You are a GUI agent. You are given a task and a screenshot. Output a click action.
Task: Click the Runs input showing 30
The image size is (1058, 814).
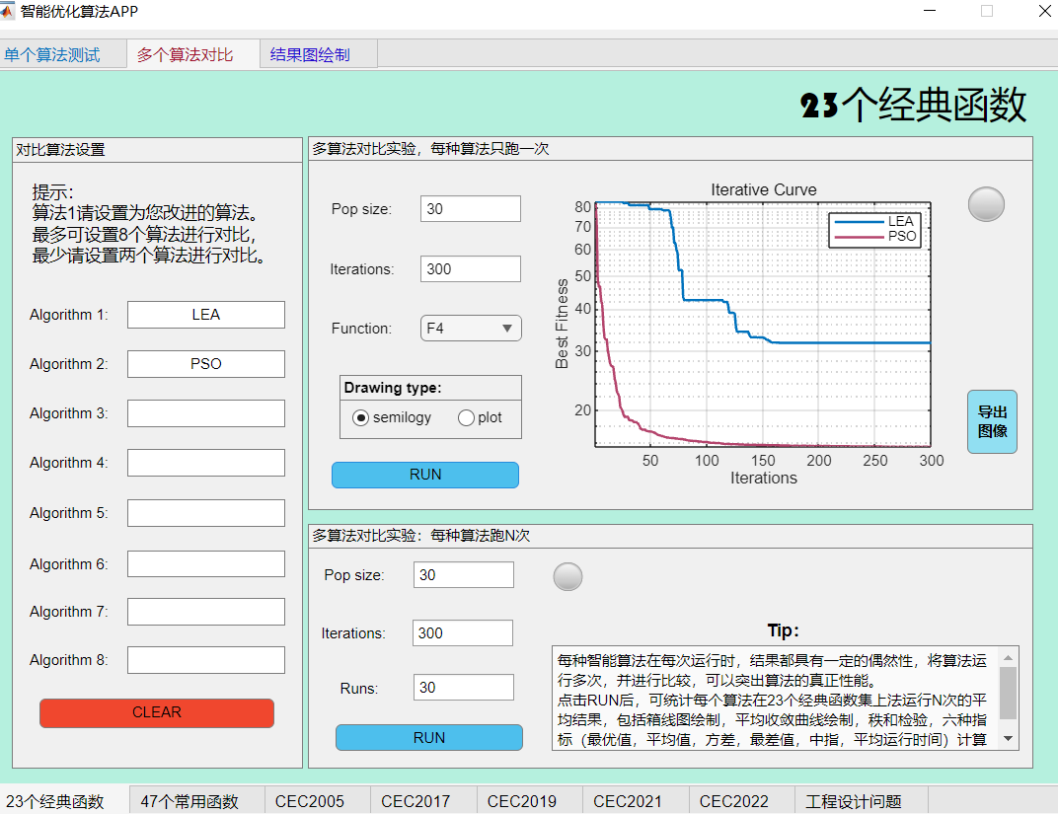[463, 687]
